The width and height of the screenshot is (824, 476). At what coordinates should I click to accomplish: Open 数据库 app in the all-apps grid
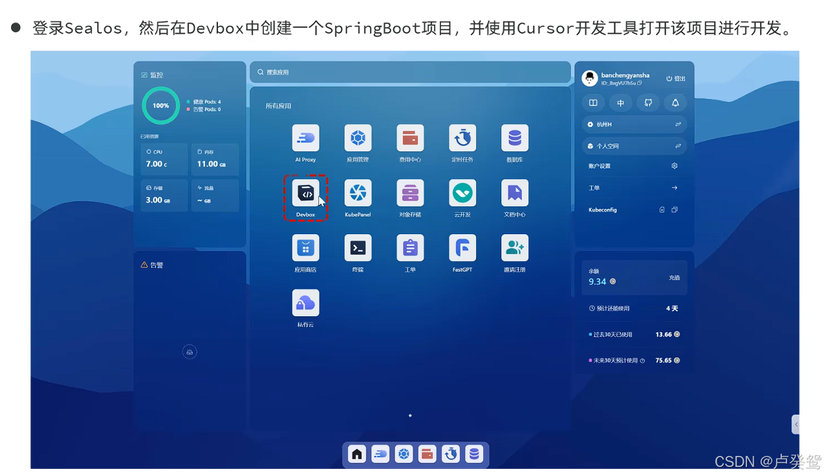(x=515, y=138)
